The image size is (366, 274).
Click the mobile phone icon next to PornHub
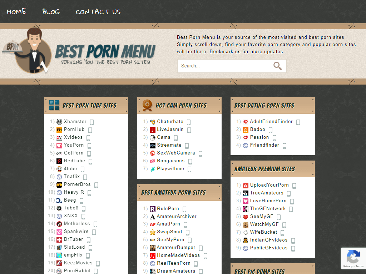(90, 130)
